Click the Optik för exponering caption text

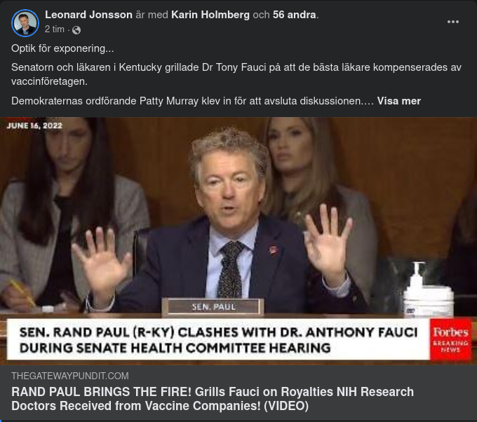pos(62,48)
